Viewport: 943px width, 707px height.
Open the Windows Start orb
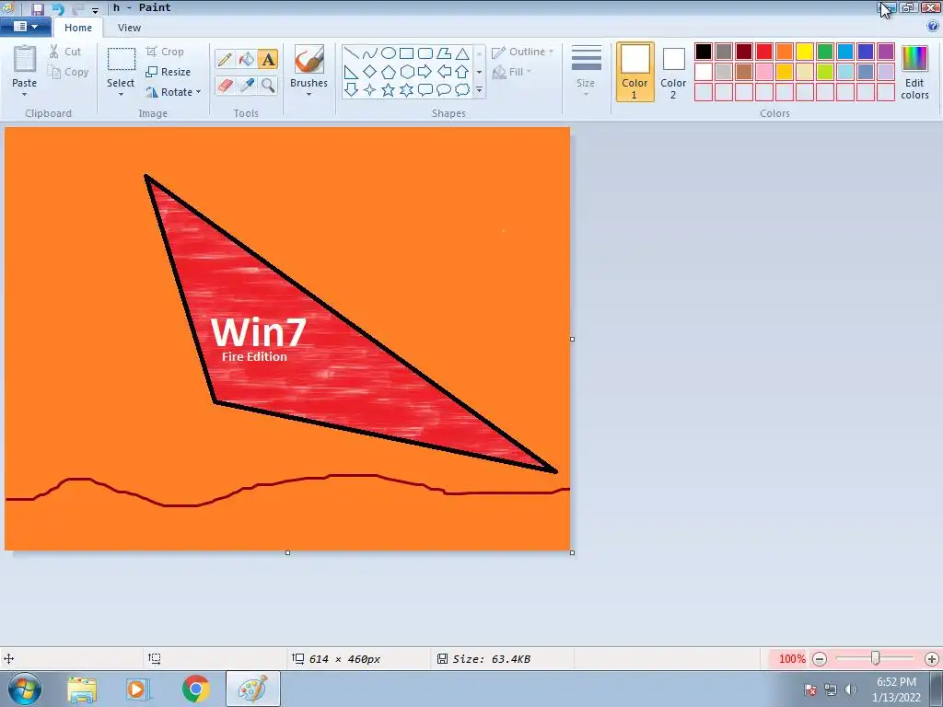click(x=25, y=689)
